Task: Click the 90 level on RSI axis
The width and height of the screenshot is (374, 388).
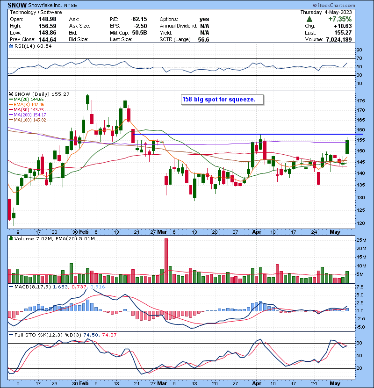Action: (x=359, y=50)
